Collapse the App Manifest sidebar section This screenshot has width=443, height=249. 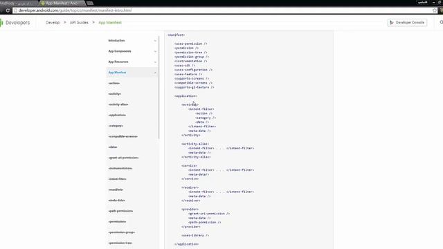pos(155,73)
